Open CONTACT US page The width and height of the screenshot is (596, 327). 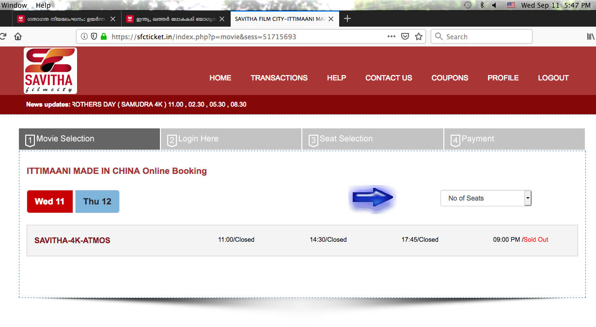coord(389,78)
